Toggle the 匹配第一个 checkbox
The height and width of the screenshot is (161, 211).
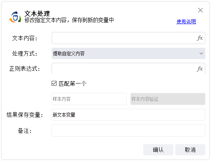(54, 84)
